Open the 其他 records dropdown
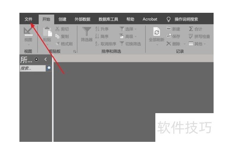233x155 pixels. pyautogui.click(x=197, y=44)
